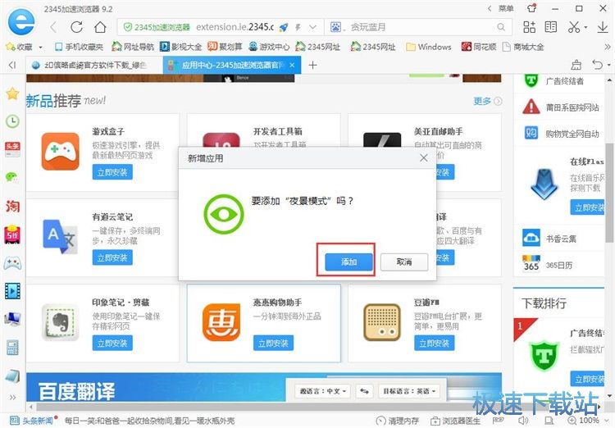Open the sidebar 头条 news icon
The width and height of the screenshot is (615, 428).
[12, 149]
